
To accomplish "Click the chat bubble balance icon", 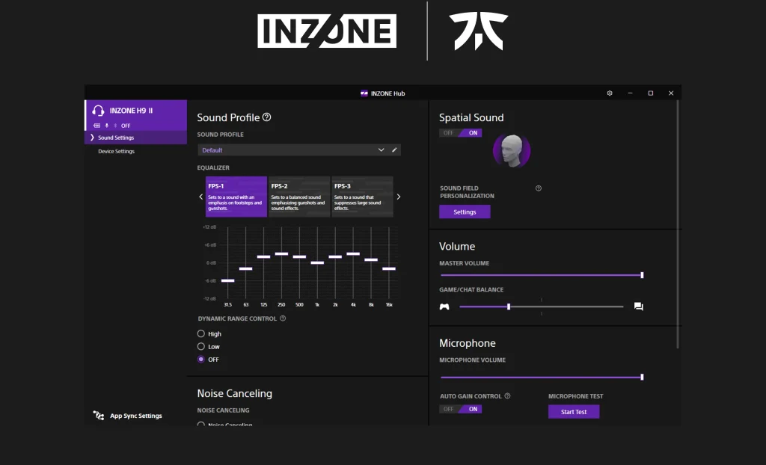I will [638, 307].
